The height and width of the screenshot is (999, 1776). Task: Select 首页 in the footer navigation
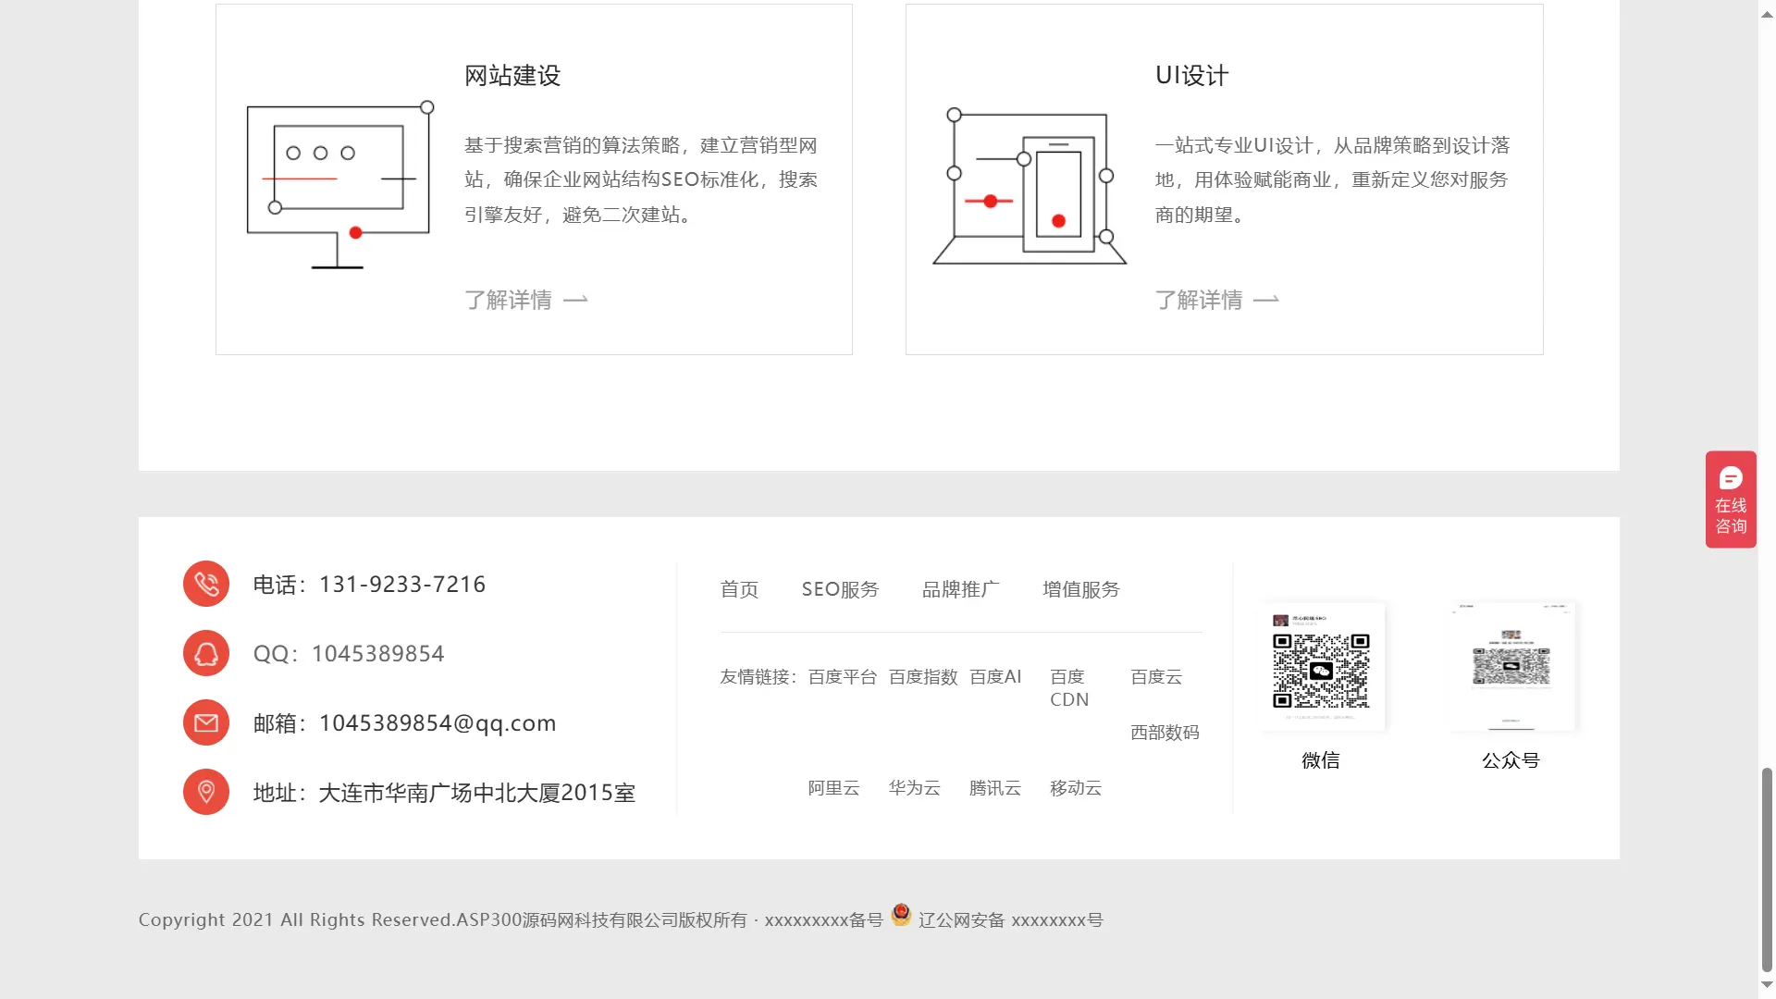click(x=739, y=589)
